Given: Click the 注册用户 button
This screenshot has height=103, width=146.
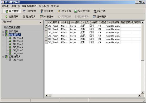Looking at the screenshot, I should pos(12,17).
